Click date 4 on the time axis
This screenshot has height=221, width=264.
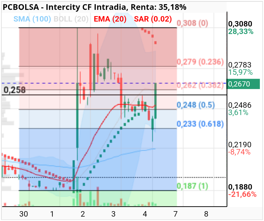[x=145, y=214]
